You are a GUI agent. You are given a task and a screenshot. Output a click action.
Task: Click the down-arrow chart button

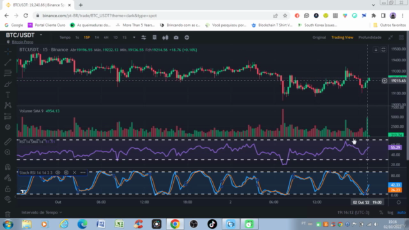tap(376, 50)
